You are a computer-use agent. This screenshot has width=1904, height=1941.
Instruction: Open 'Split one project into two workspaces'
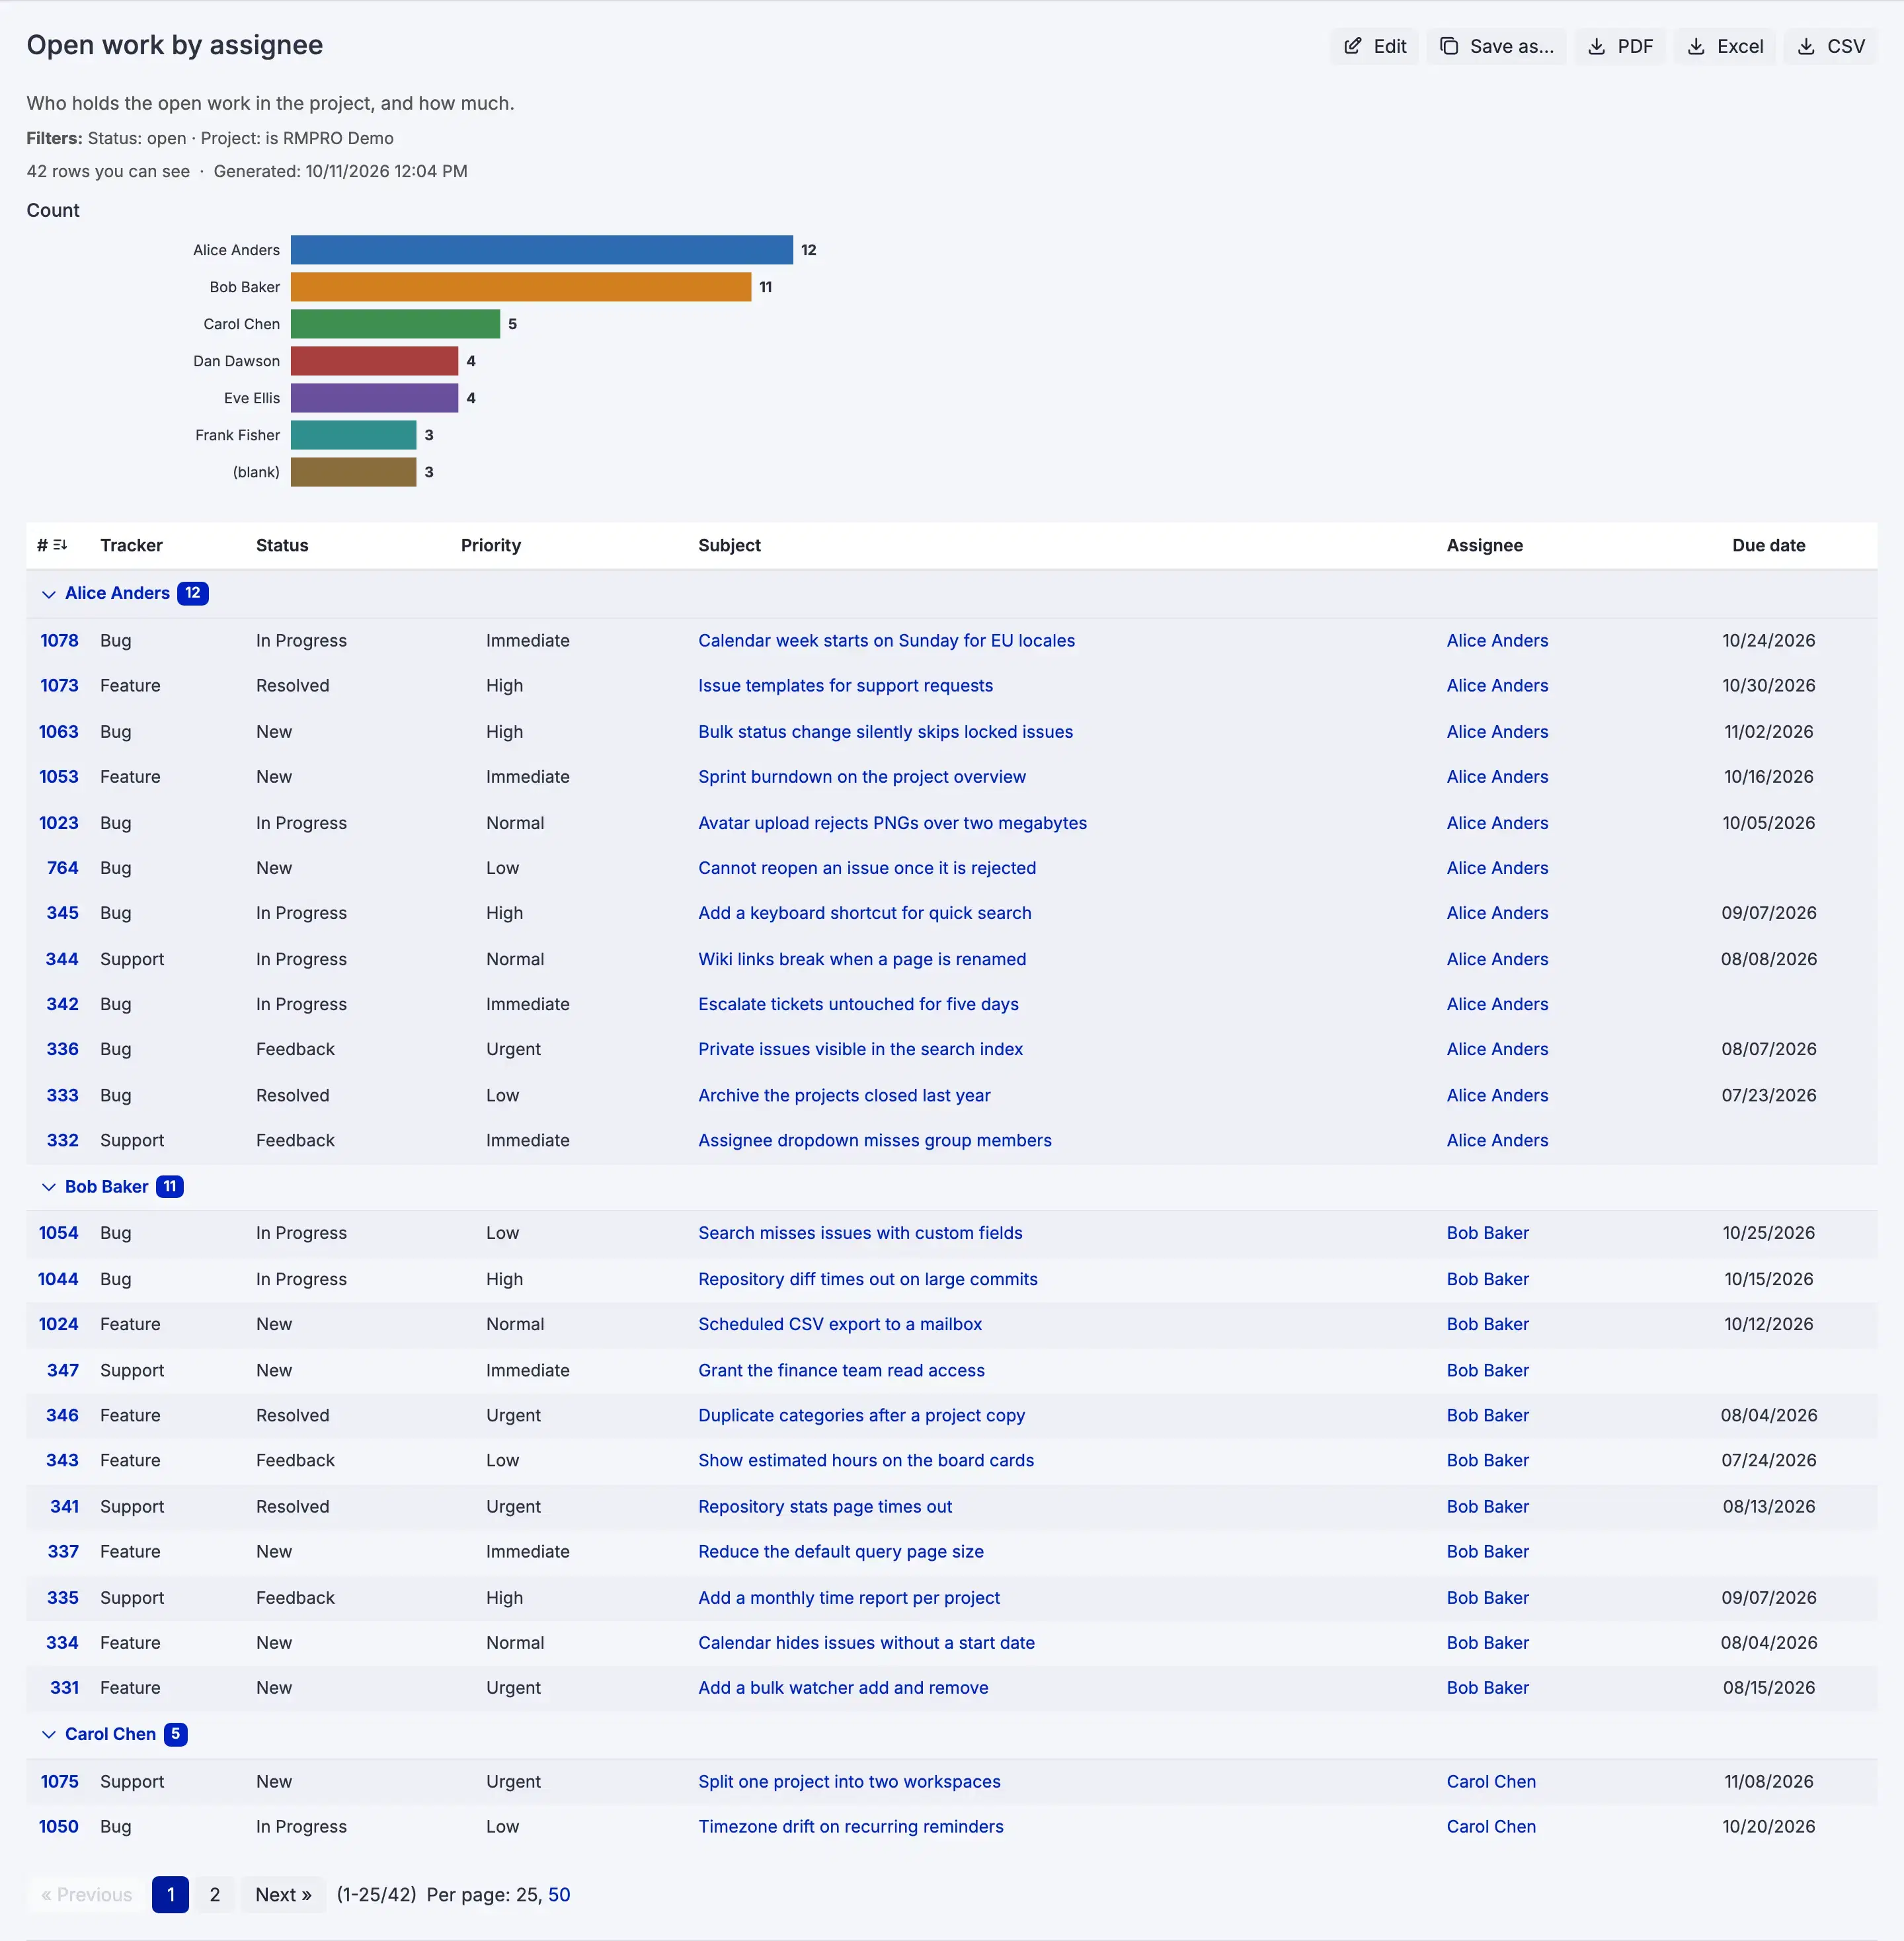coord(849,1782)
